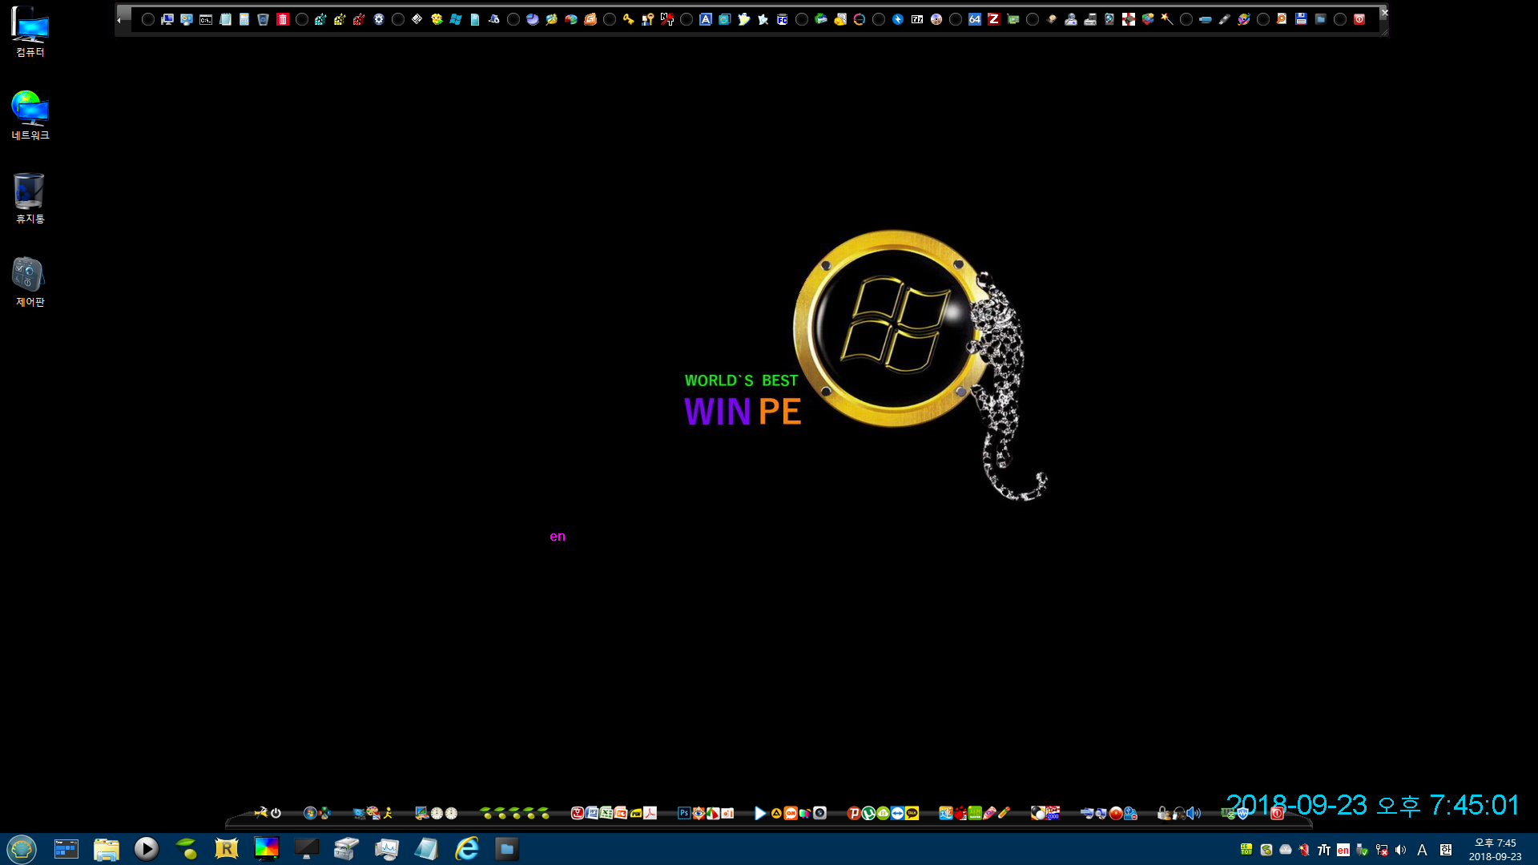Open Internet Explorer from taskbar
Viewport: 1538px width, 865px height.
(467, 848)
